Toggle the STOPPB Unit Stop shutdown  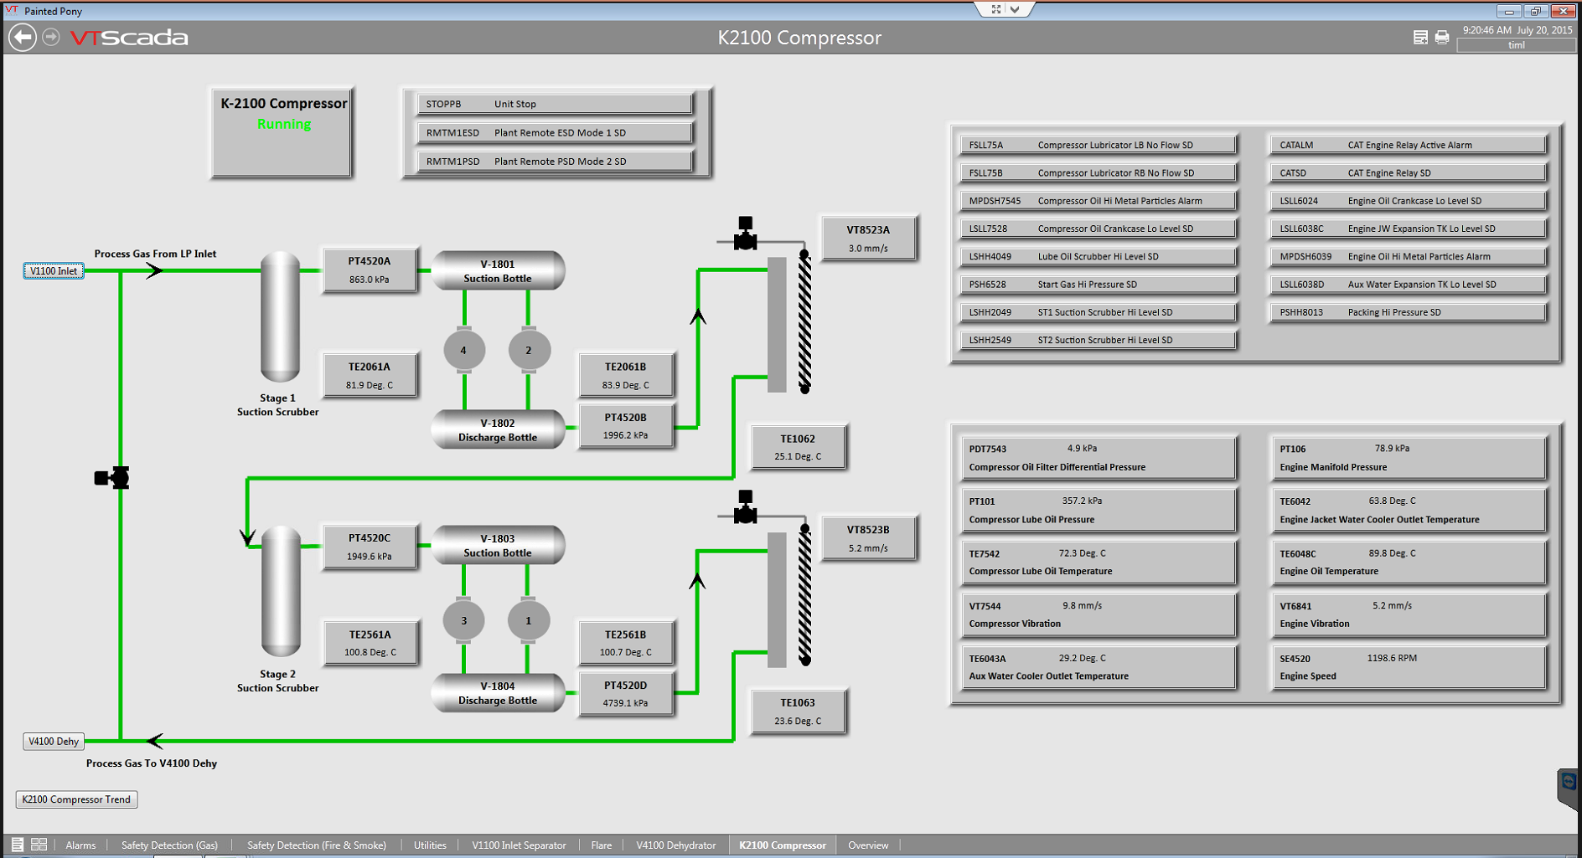554,104
